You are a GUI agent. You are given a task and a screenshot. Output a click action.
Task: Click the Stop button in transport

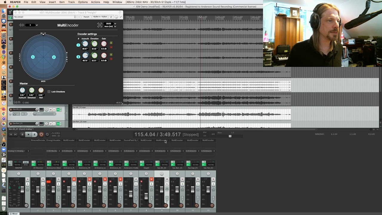point(22,134)
